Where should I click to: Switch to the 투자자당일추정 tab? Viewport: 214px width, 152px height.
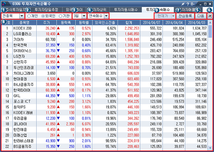tap(46, 10)
